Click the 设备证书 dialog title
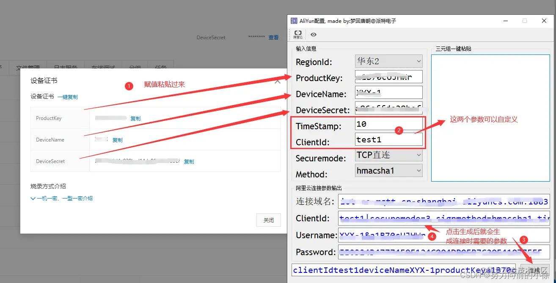The image size is (556, 283). pos(44,80)
